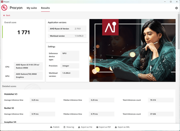The width and height of the screenshot is (180, 131).
Task: Click the Export as File download icon
Action: click(x=79, y=127)
